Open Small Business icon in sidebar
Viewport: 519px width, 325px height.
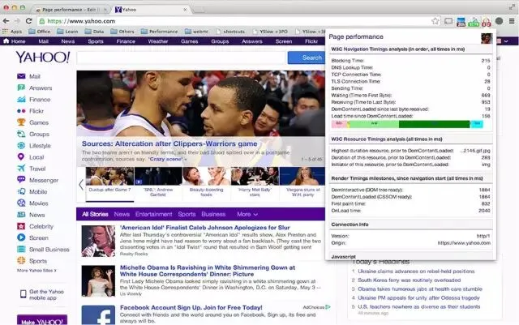coord(21,249)
